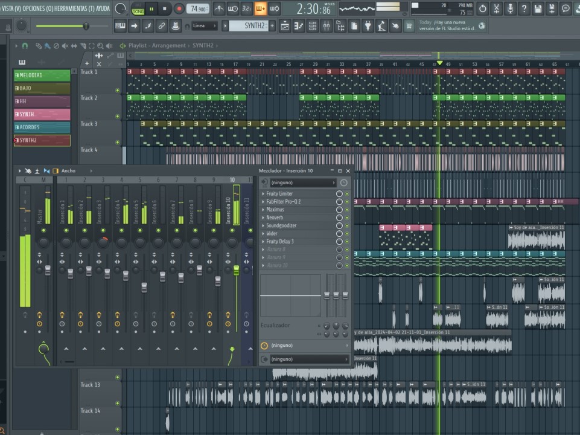Image resolution: width=580 pixels, height=435 pixels.
Task: Select the MELODIA1 pattern
Action: (42, 75)
